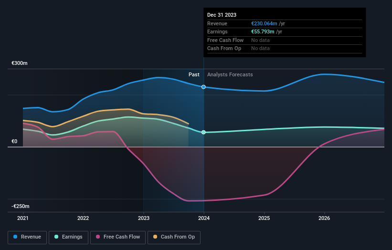Click the 2024 x-axis label

click(204, 218)
